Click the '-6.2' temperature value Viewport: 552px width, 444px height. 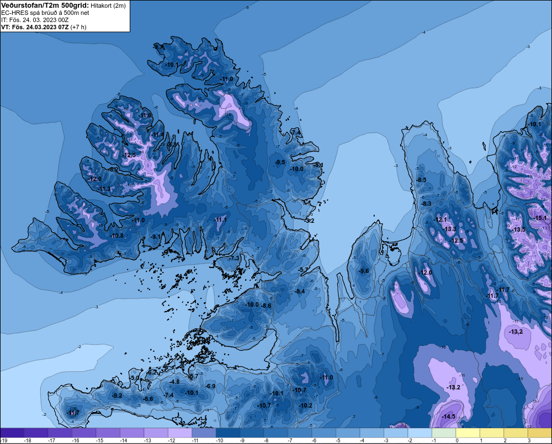(x=152, y=372)
